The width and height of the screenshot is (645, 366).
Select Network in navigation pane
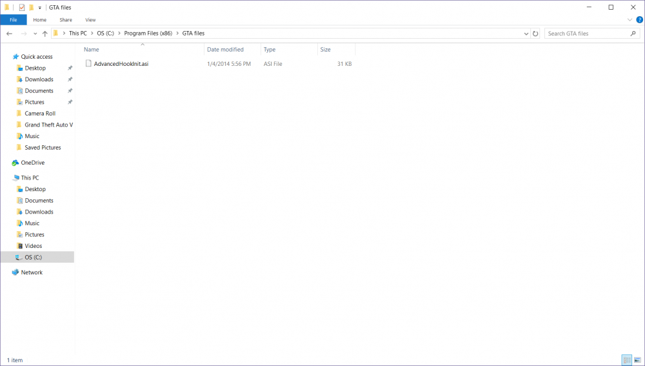tap(32, 272)
